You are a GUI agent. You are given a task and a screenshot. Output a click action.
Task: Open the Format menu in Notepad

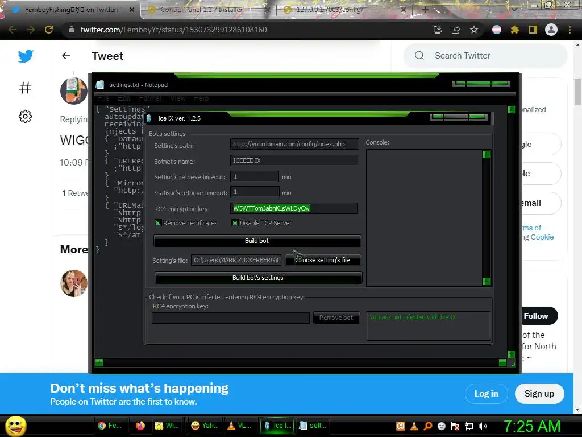click(150, 98)
